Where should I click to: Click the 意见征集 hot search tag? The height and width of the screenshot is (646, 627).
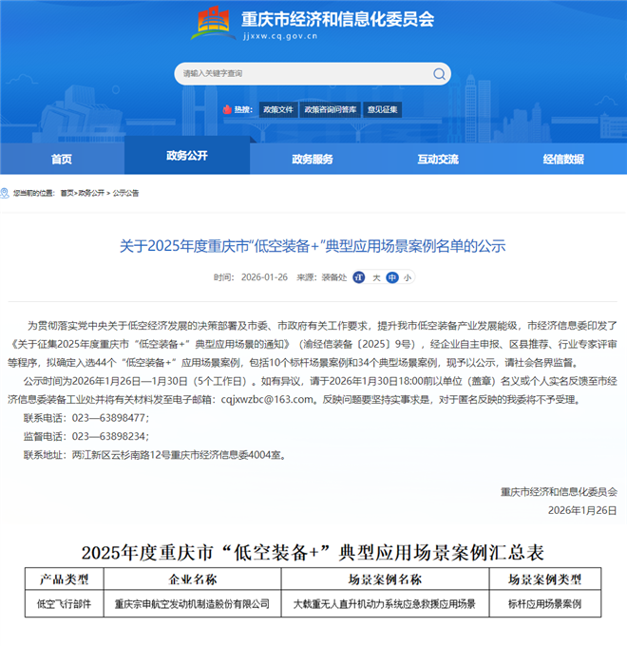[x=382, y=109]
